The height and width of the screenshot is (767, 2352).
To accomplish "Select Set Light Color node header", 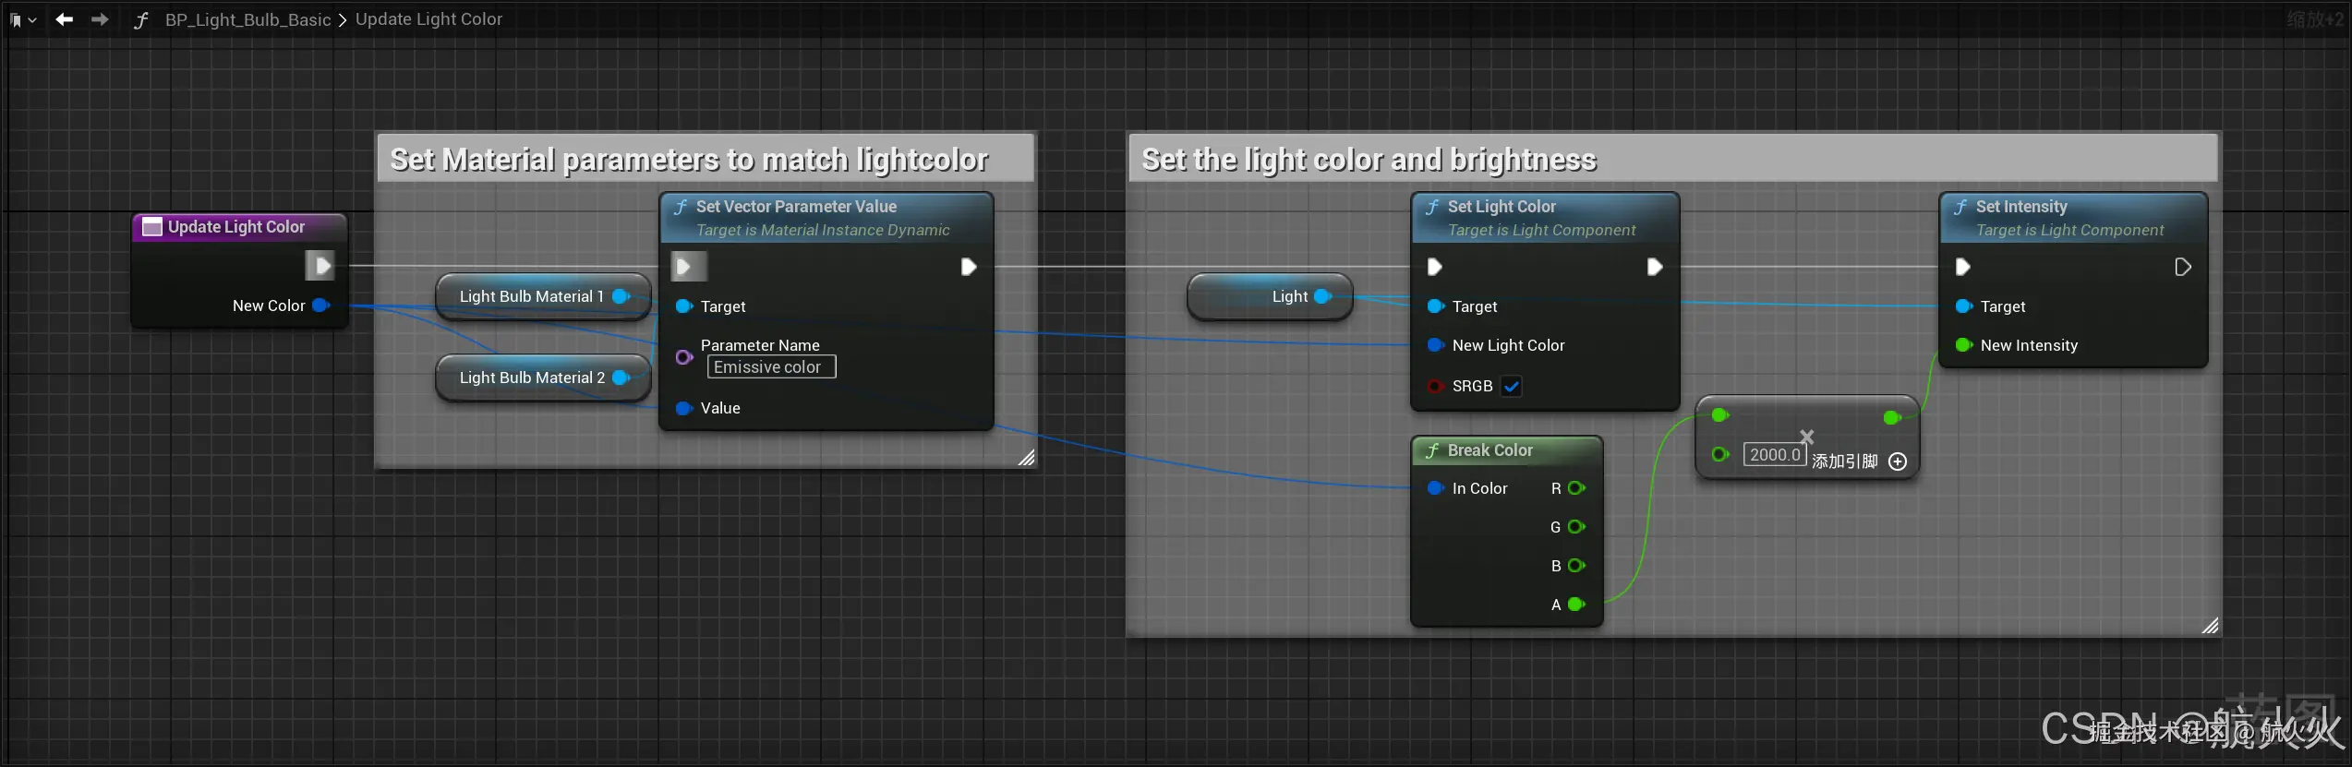I will (x=1545, y=218).
